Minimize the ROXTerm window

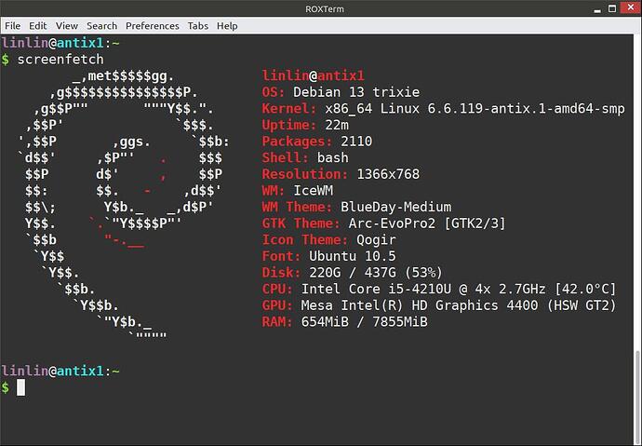(597, 9)
